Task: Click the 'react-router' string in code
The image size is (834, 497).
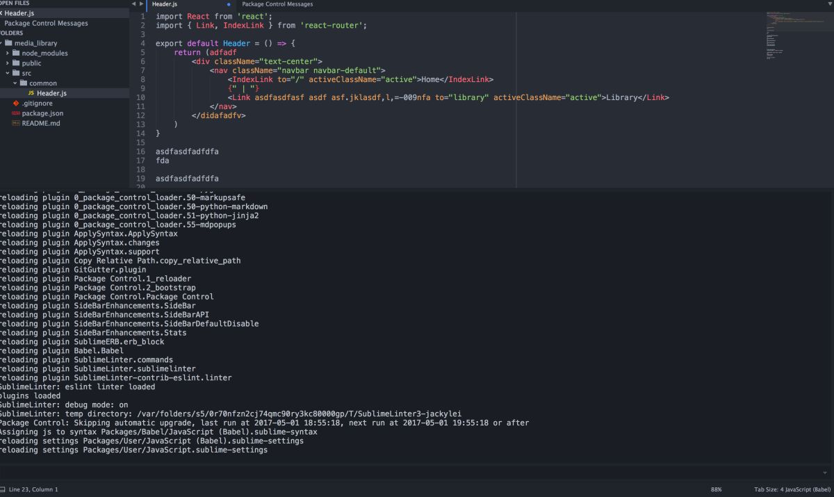Action: [332, 25]
